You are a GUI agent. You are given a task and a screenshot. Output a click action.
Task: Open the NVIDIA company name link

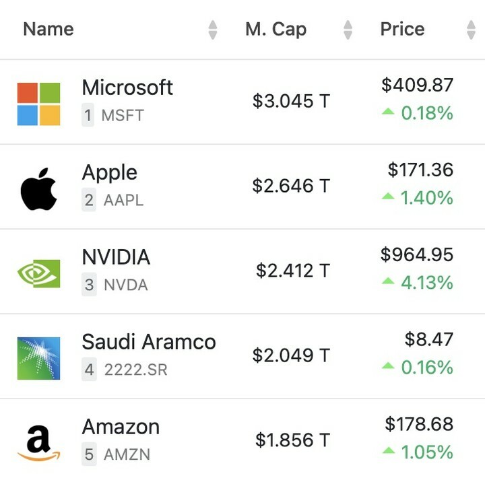point(116,257)
